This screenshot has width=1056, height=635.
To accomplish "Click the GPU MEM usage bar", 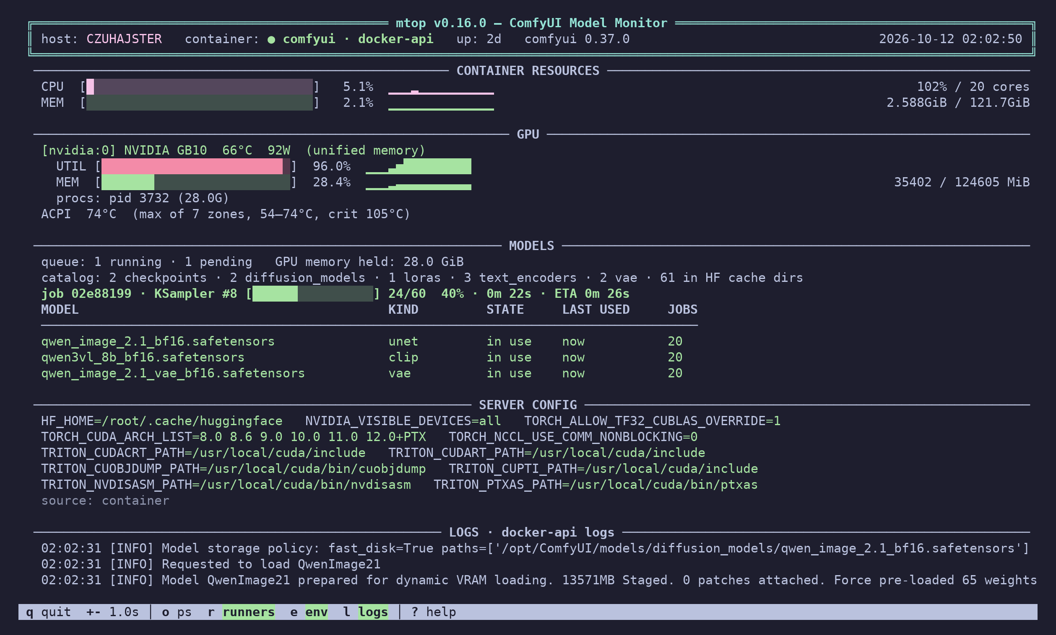I will pyautogui.click(x=196, y=182).
